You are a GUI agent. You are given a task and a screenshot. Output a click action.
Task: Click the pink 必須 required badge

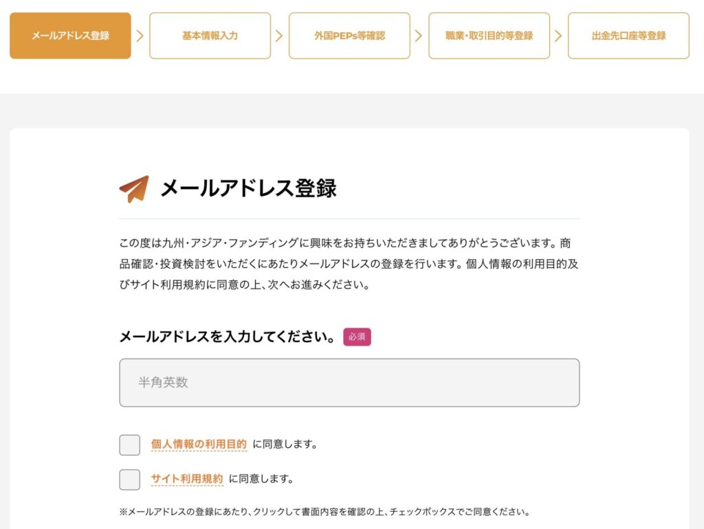[357, 337]
